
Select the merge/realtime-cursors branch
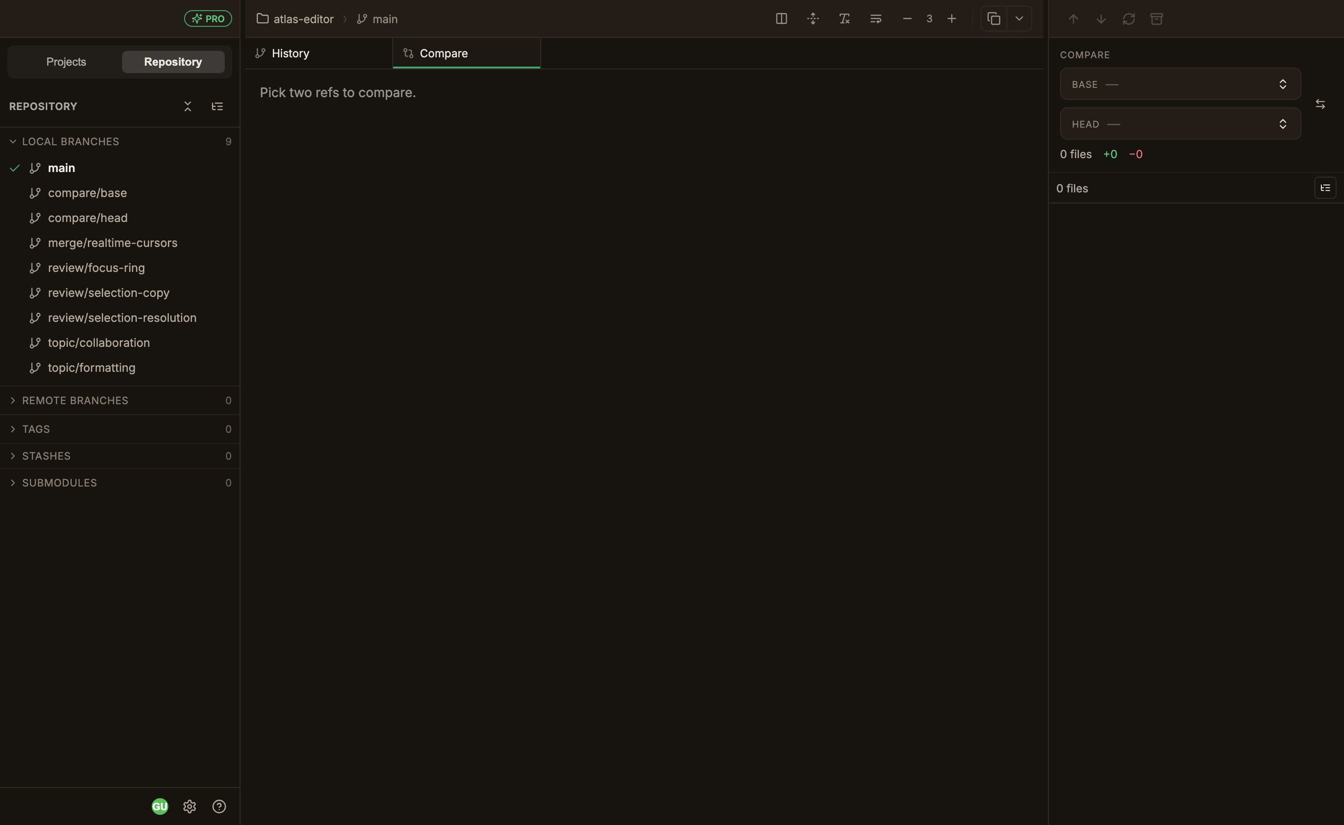click(x=120, y=243)
